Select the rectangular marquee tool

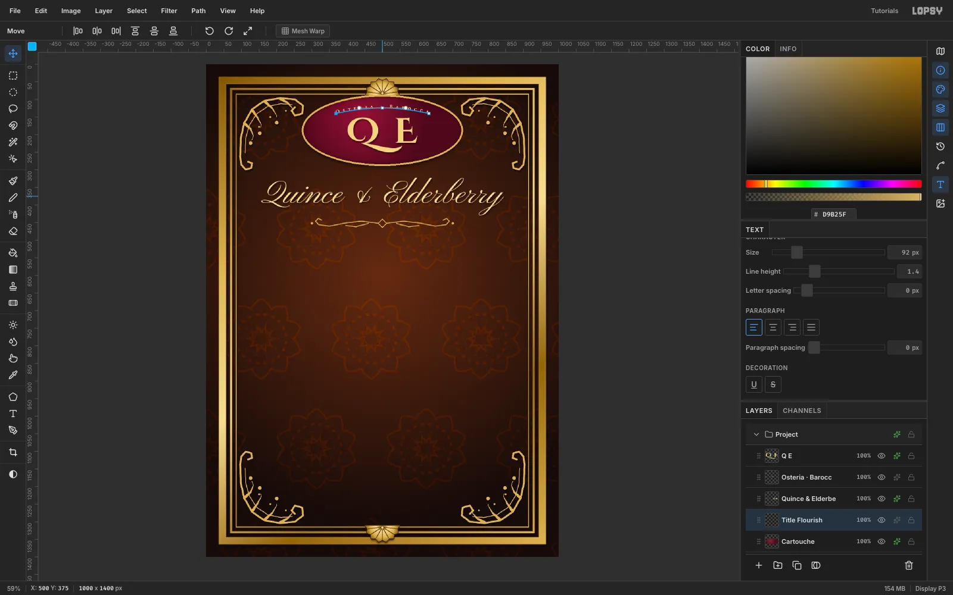pos(13,76)
